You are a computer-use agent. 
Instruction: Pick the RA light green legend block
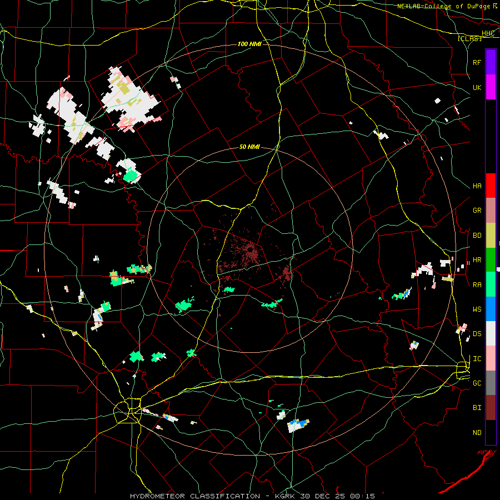coord(491,284)
